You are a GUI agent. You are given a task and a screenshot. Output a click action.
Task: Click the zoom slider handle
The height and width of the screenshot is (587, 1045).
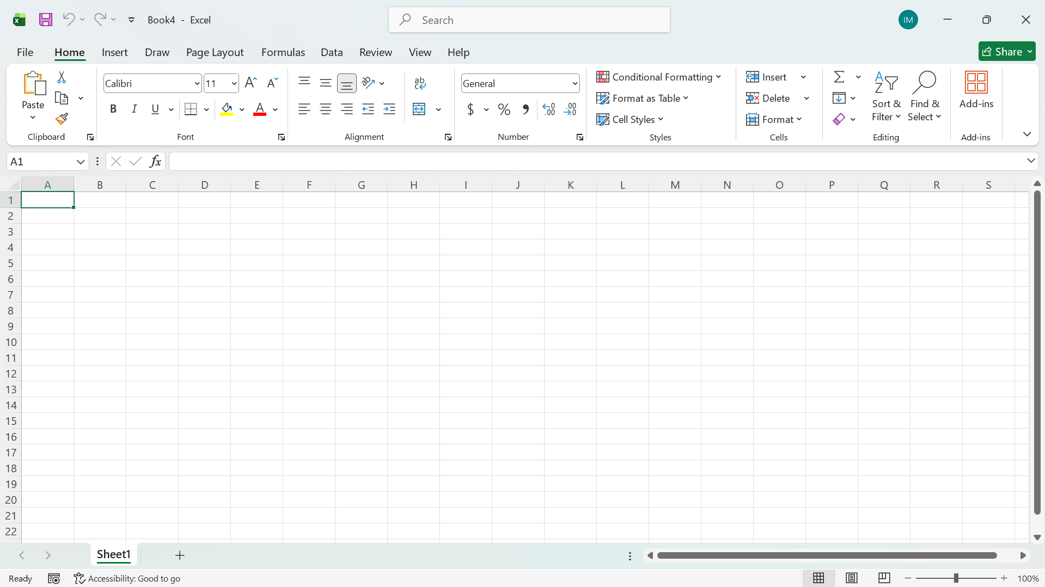click(x=956, y=578)
